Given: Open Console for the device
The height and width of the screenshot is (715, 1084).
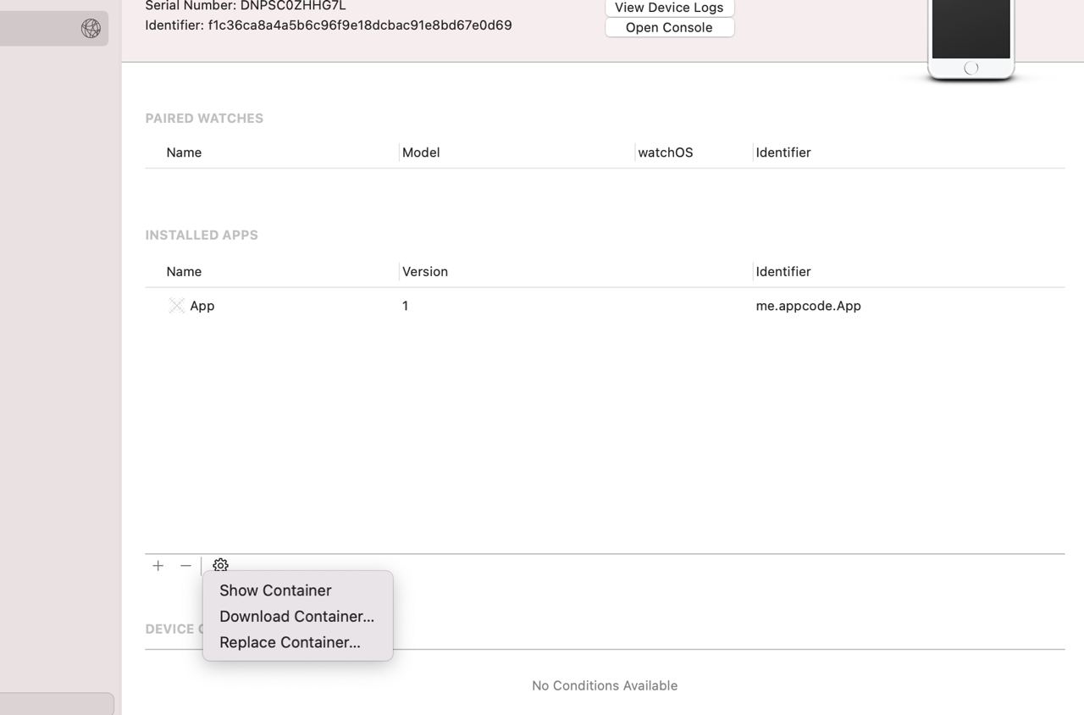Looking at the screenshot, I should coord(669,27).
